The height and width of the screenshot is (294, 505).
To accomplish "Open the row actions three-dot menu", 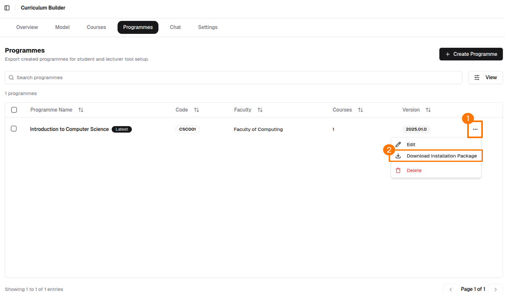I will 475,129.
